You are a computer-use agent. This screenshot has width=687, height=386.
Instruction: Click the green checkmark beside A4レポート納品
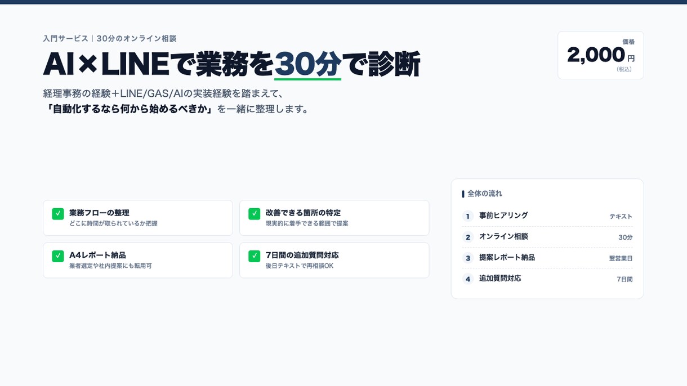point(58,256)
